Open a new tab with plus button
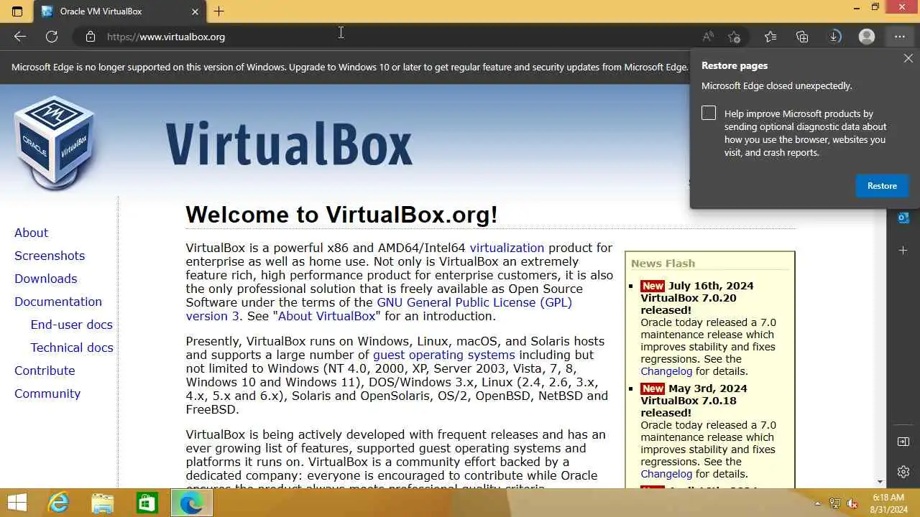920x517 pixels. pyautogui.click(x=219, y=11)
